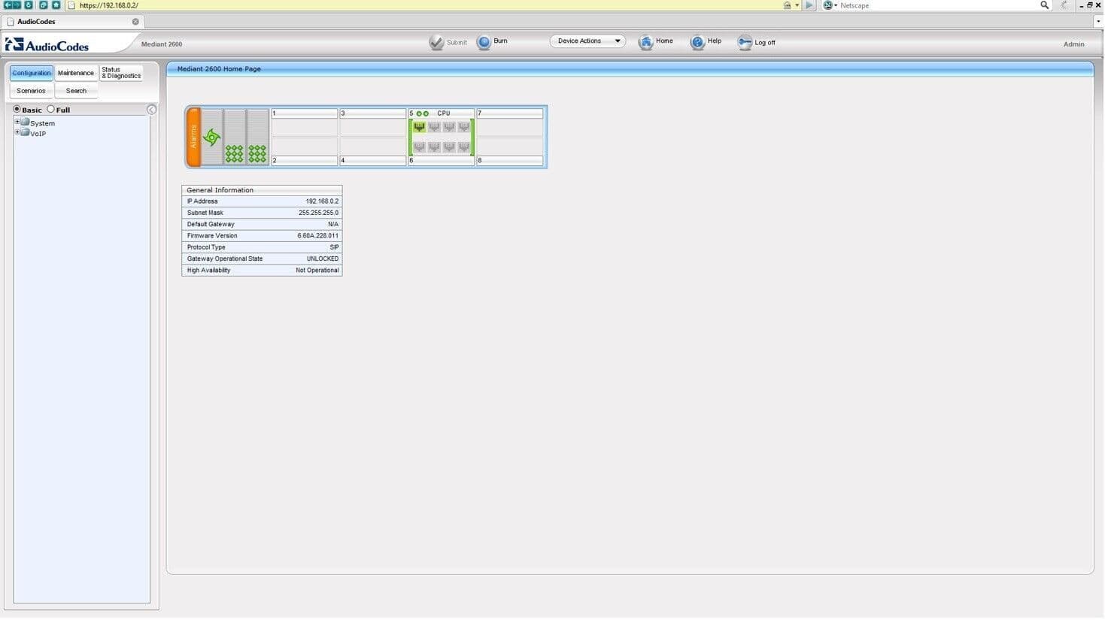Expand the VoIP tree node
Viewport: 1105px width, 620px height.
pos(17,132)
